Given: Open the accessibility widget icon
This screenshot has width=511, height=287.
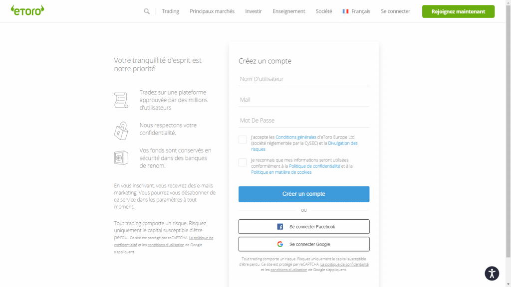Looking at the screenshot, I should (492, 274).
